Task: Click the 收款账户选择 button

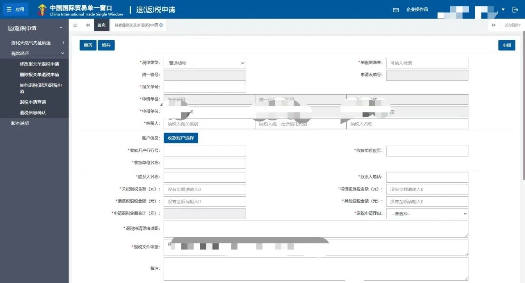Action: (180, 138)
